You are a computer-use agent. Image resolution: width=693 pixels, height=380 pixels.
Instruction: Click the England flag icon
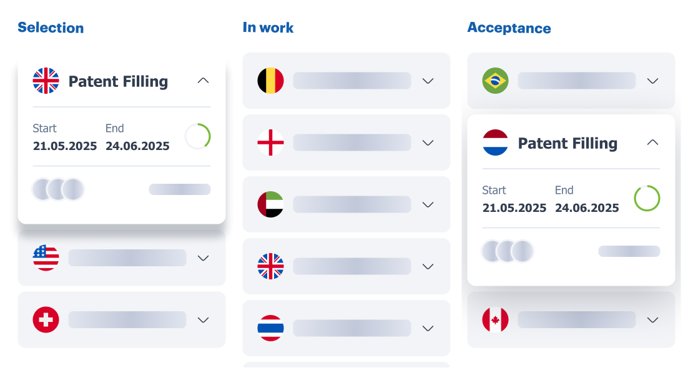[x=270, y=142]
